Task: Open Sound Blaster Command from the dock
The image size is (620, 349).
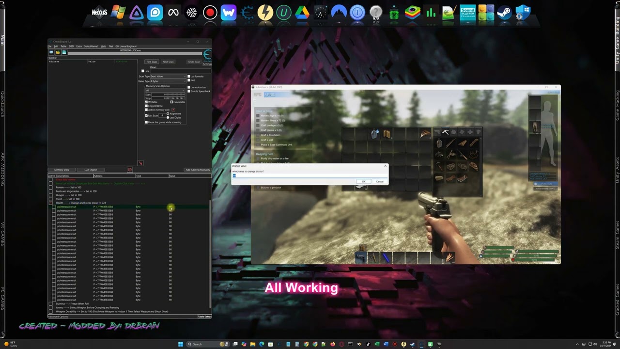Action: tap(467, 13)
